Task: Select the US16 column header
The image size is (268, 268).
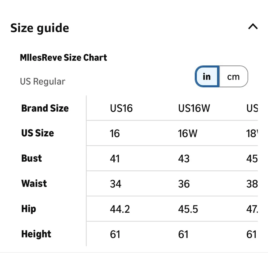Action: tap(121, 108)
